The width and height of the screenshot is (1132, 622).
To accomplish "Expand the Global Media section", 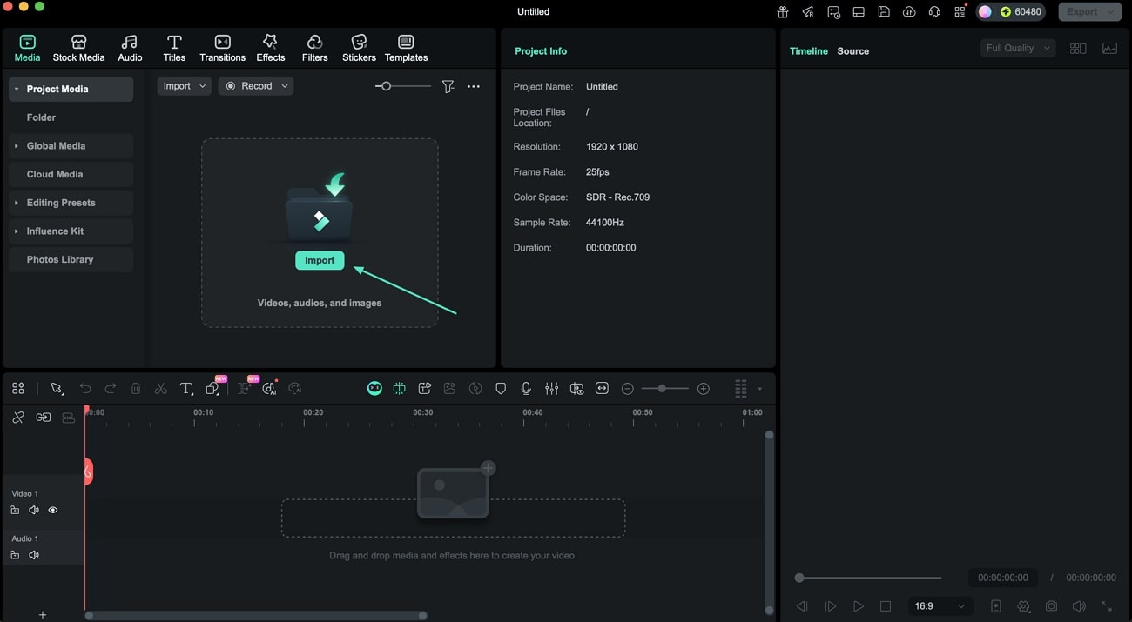I will 17,146.
